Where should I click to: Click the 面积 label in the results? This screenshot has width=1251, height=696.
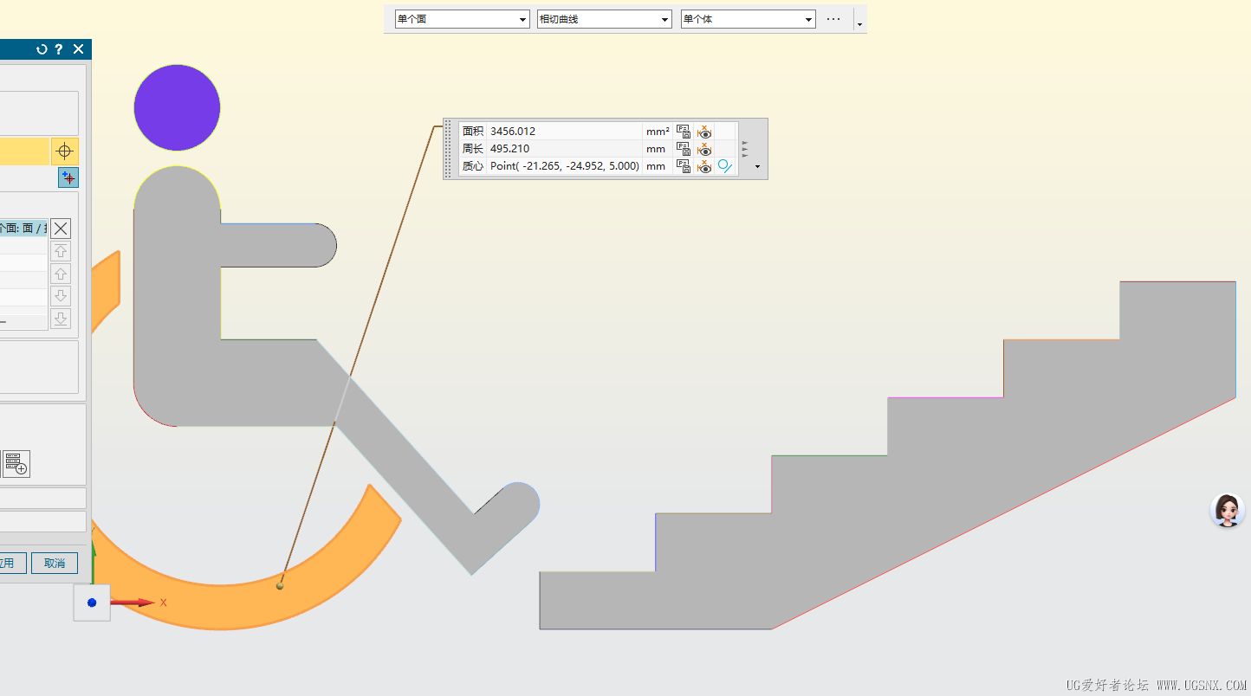pos(473,132)
